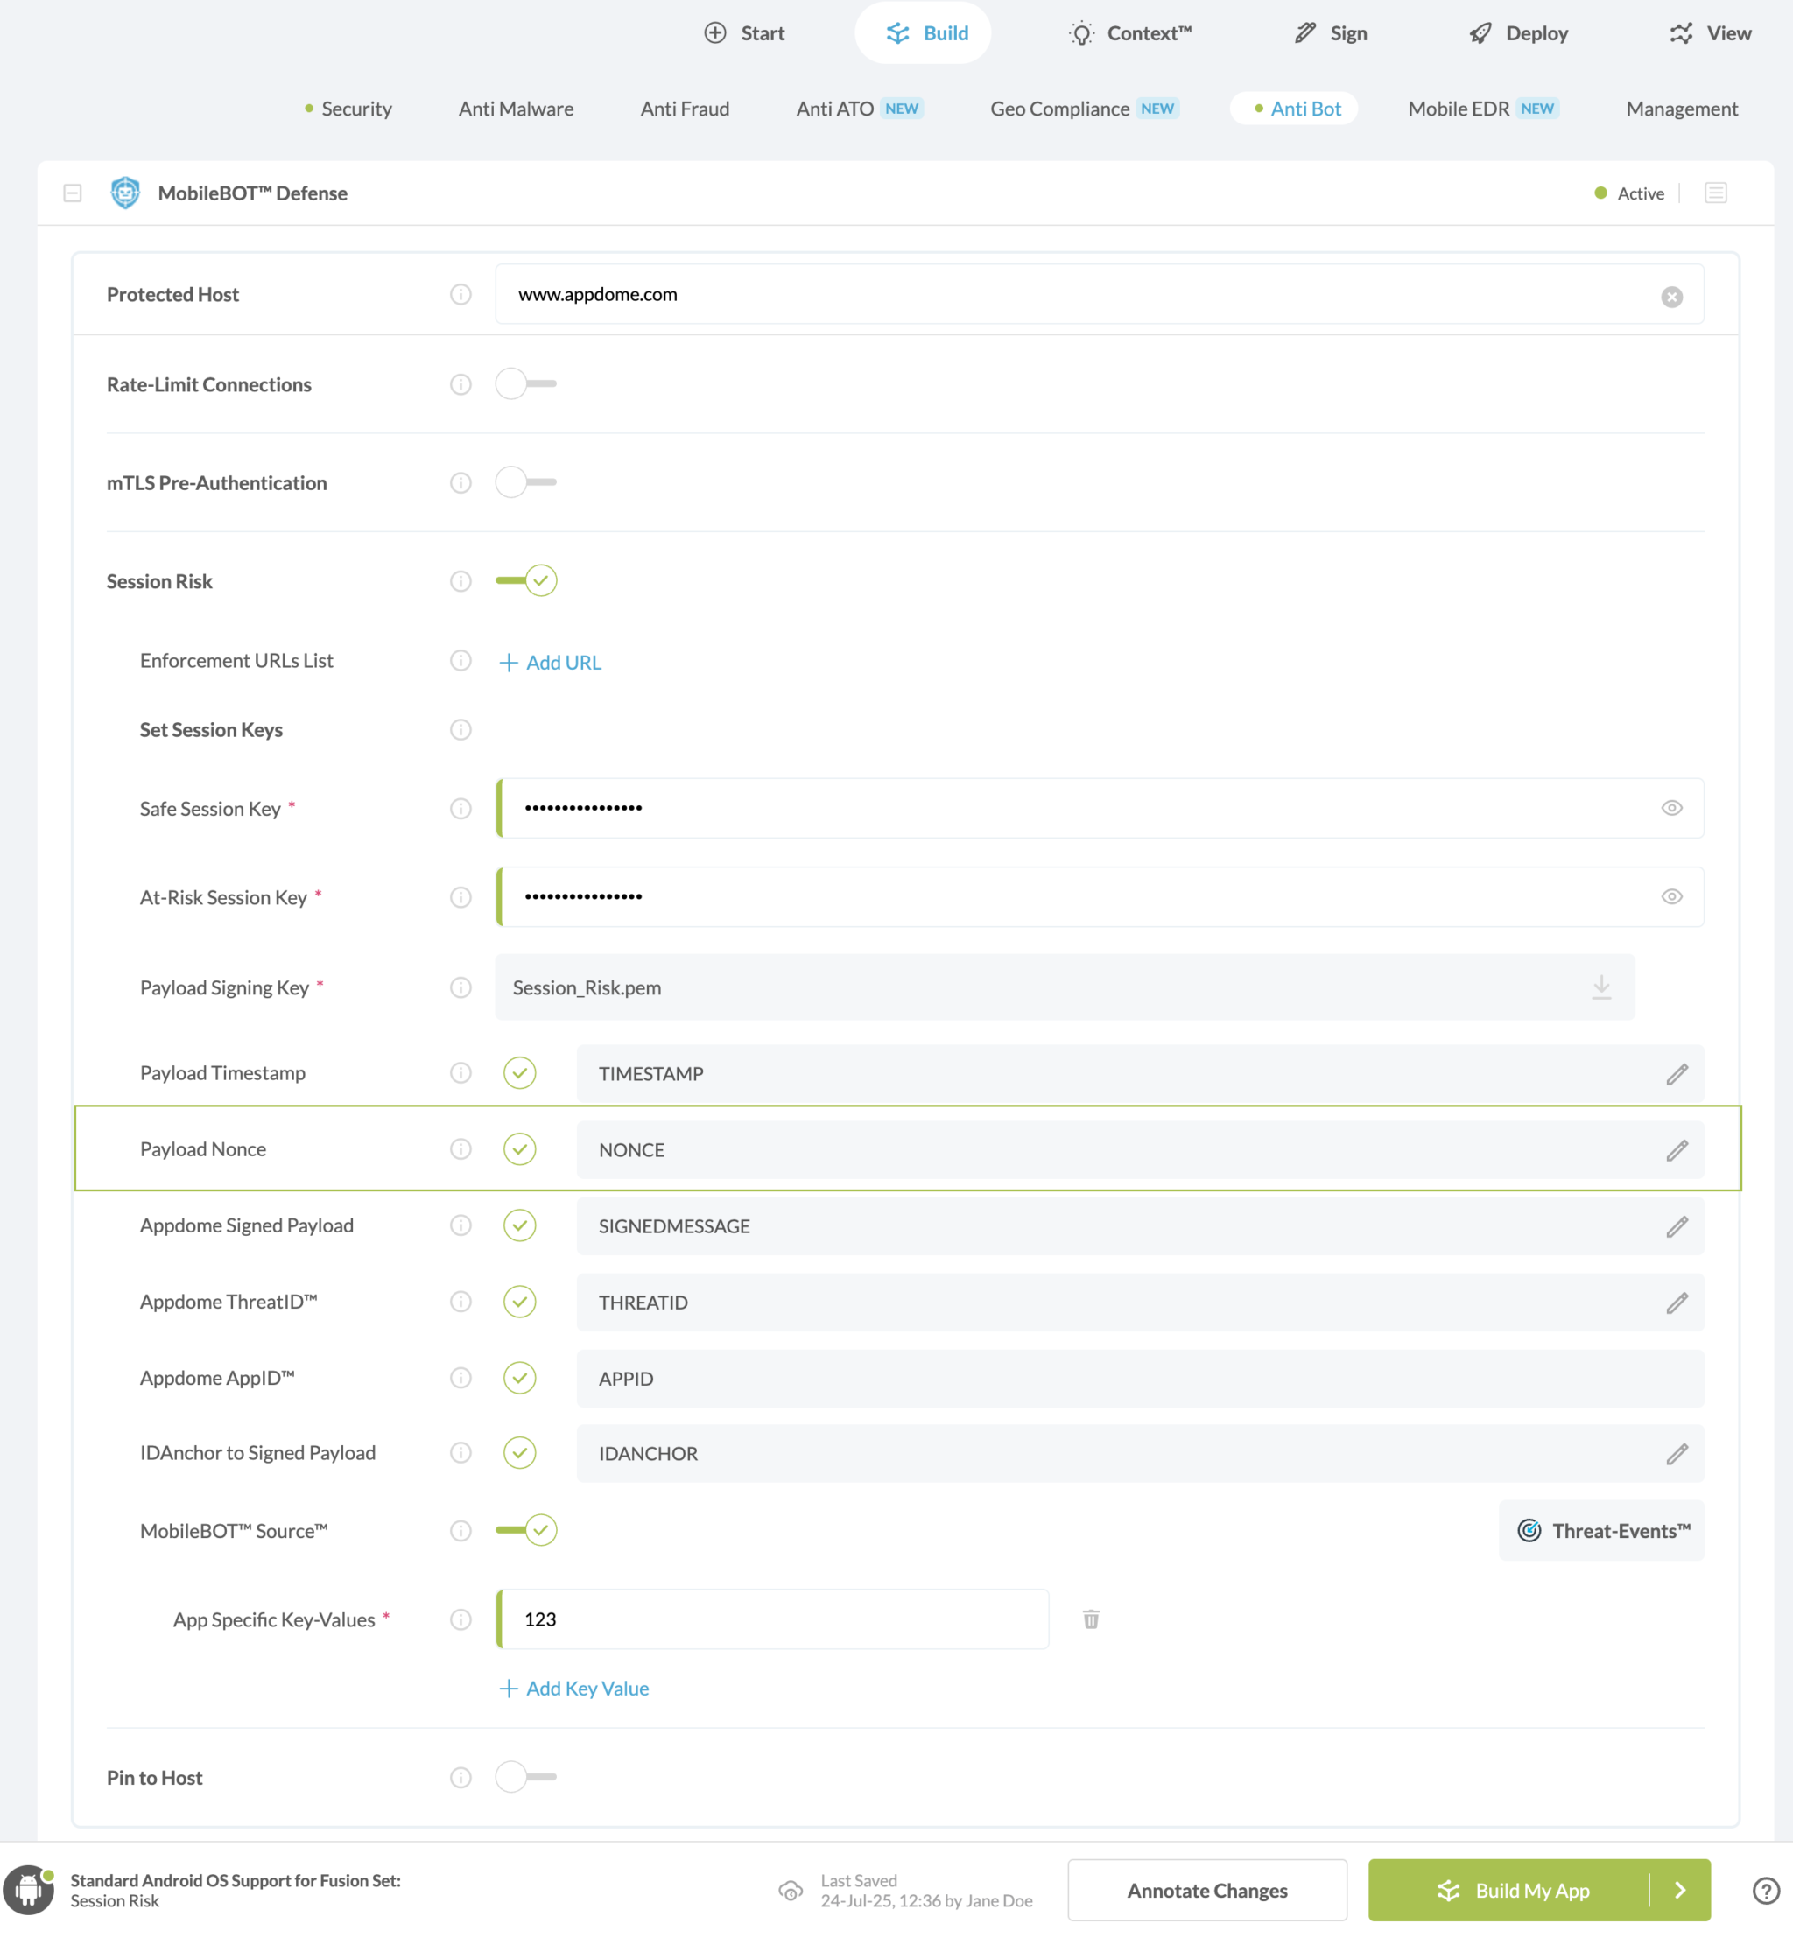Delete the App Specific Key-Values entry

click(x=1092, y=1620)
